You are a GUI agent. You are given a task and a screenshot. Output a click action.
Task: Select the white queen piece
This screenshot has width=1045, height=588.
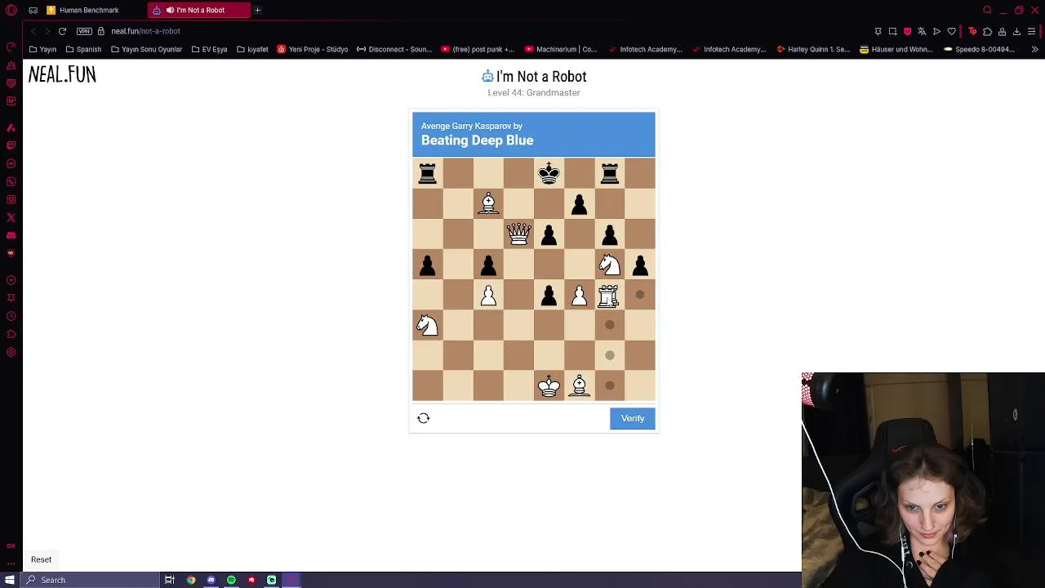coord(518,234)
